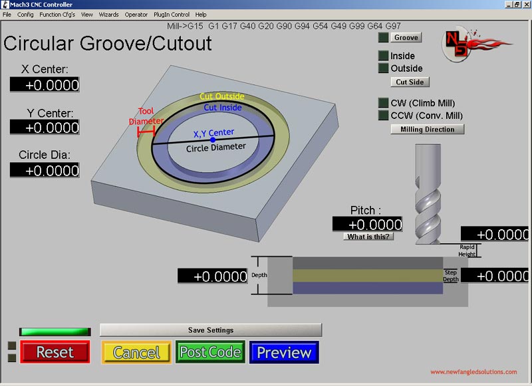Toggle the Groove indicator LED
Screen dimensions: 532x386
click(384, 37)
